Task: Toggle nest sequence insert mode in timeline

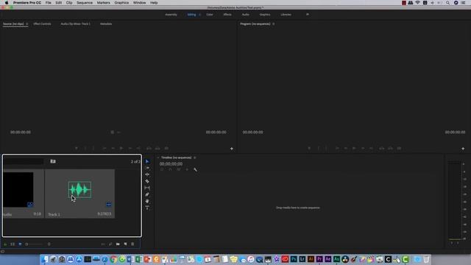Action: click(162, 170)
